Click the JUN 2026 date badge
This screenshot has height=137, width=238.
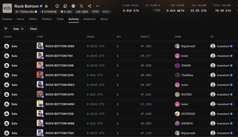coord(82,12)
